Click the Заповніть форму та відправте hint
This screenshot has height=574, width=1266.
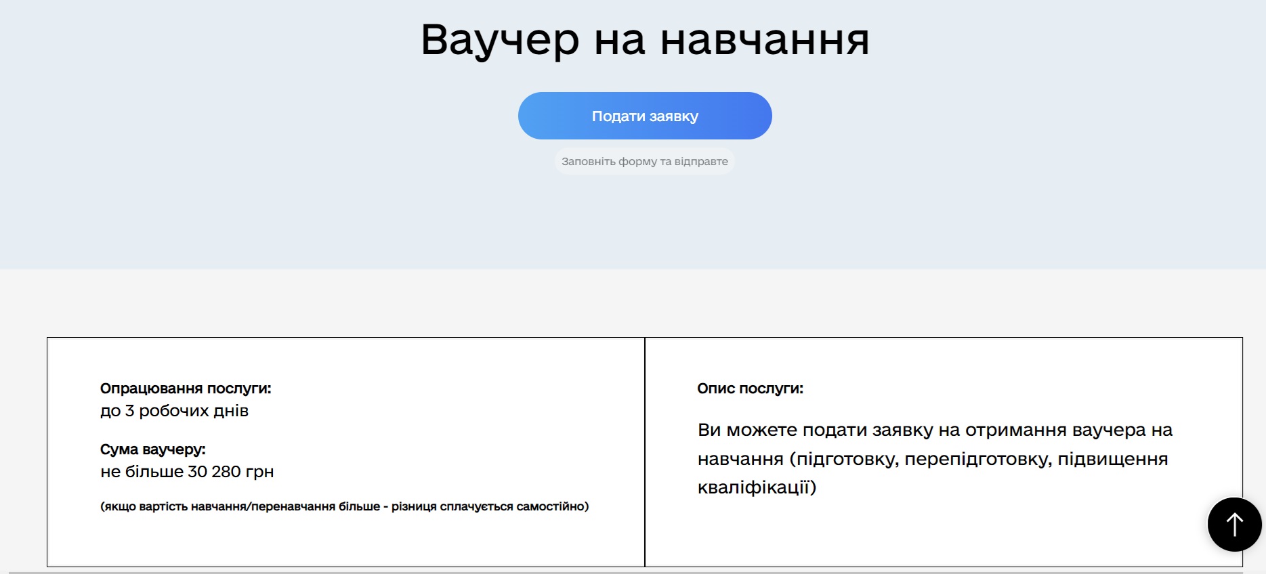point(644,162)
